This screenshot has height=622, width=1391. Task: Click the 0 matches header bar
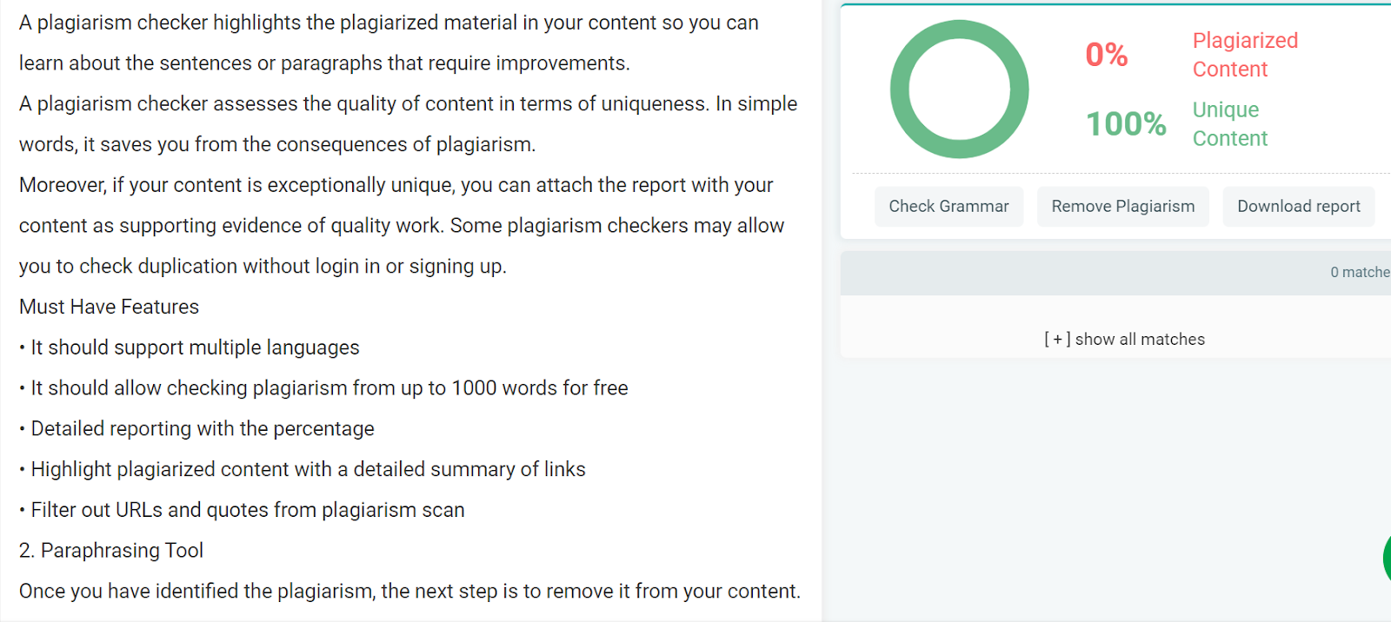[x=1115, y=273]
